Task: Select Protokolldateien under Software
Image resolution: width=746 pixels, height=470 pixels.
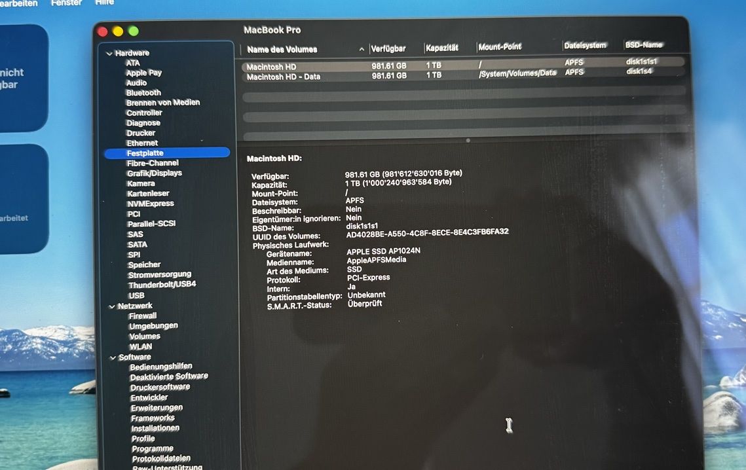Action: [161, 459]
